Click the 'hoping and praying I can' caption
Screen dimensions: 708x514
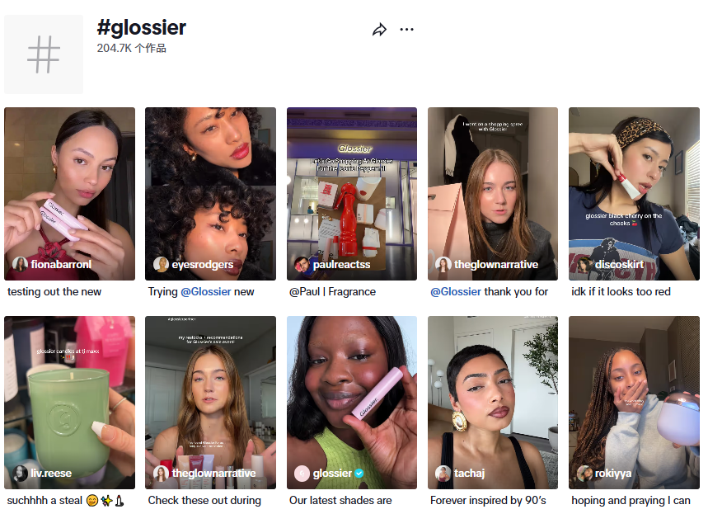(x=631, y=501)
